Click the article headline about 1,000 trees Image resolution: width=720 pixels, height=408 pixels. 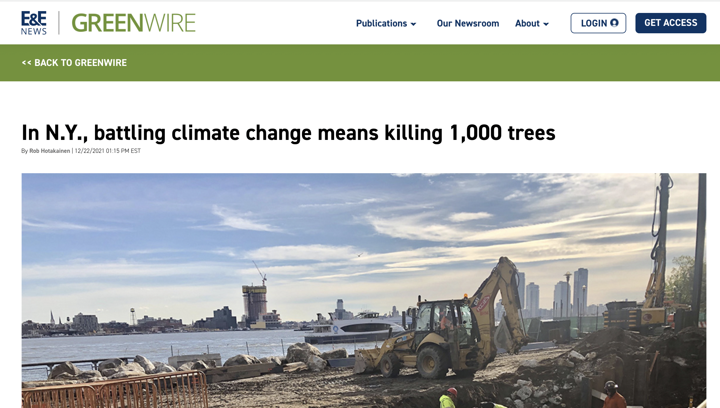click(x=288, y=133)
